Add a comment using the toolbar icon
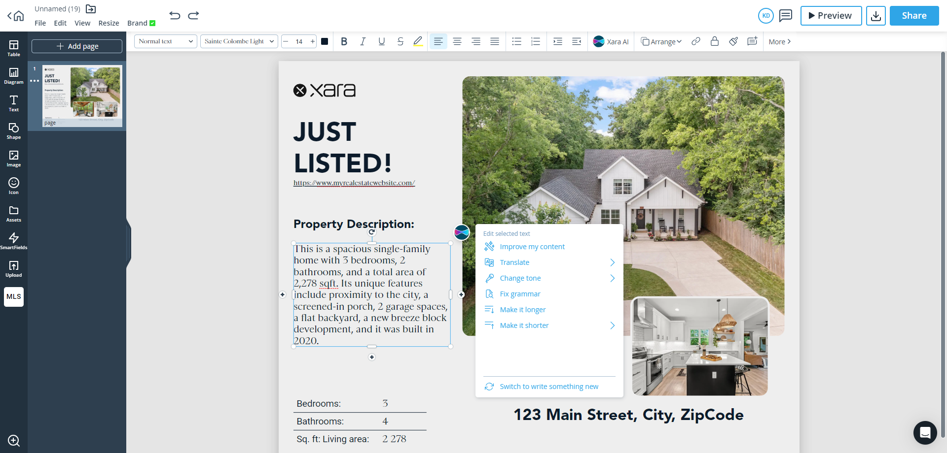This screenshot has width=947, height=453. 752,41
